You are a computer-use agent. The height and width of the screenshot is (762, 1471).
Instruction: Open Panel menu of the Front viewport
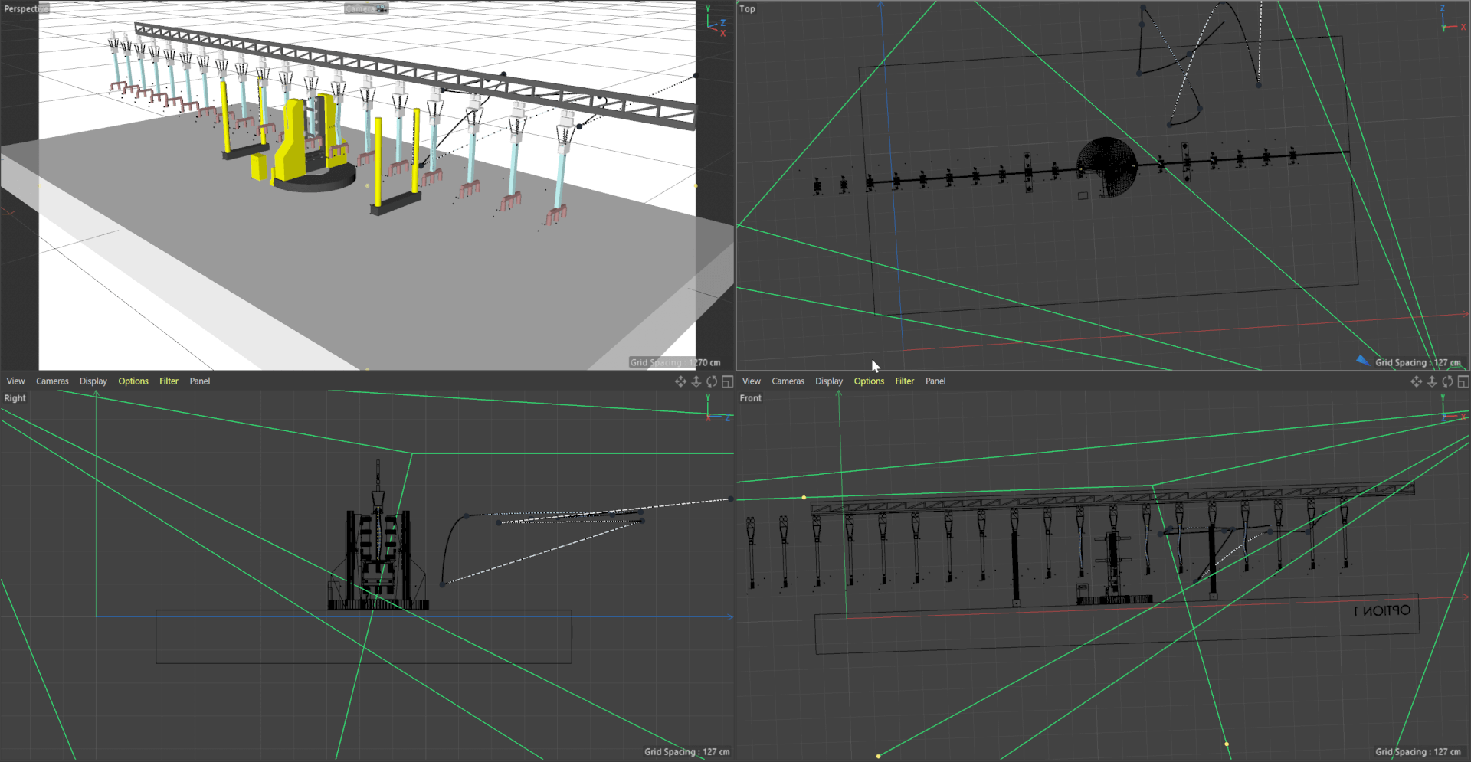coord(935,381)
